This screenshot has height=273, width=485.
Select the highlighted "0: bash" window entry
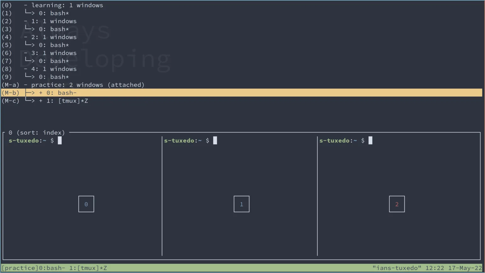[63, 93]
